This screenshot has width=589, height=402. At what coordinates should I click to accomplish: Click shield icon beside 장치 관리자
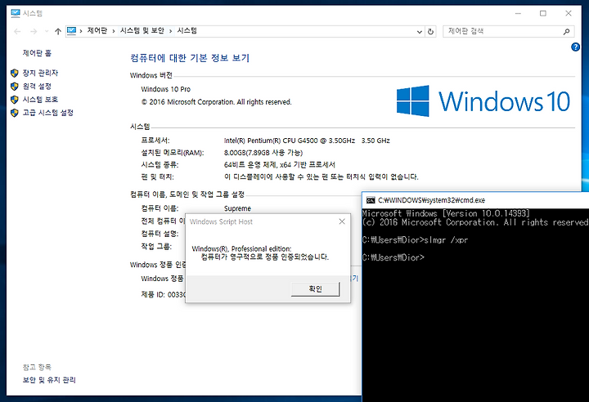[14, 73]
